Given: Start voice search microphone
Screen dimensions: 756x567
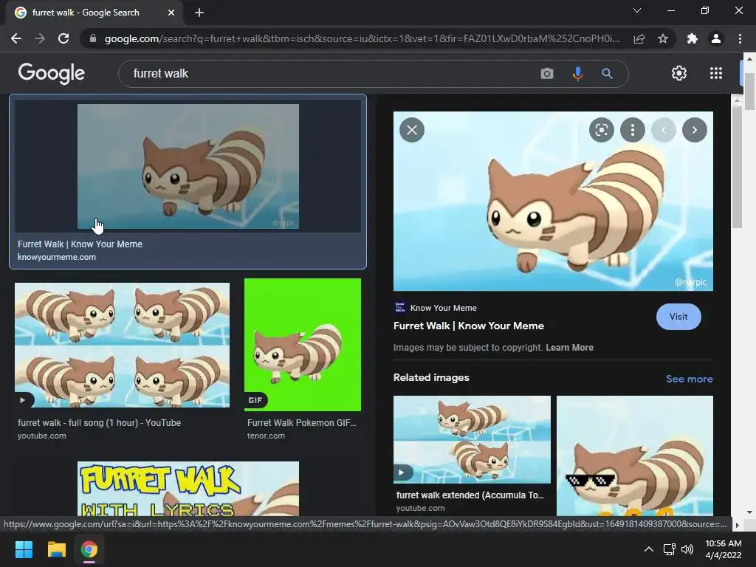Looking at the screenshot, I should pyautogui.click(x=577, y=73).
